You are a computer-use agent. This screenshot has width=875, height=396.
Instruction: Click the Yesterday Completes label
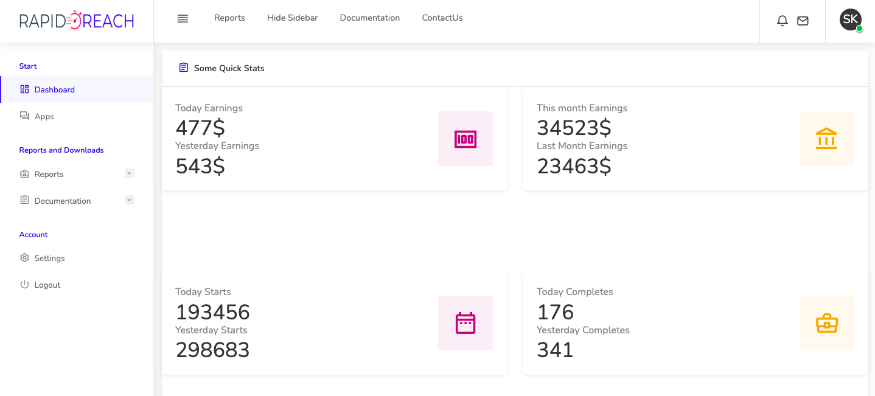583,330
